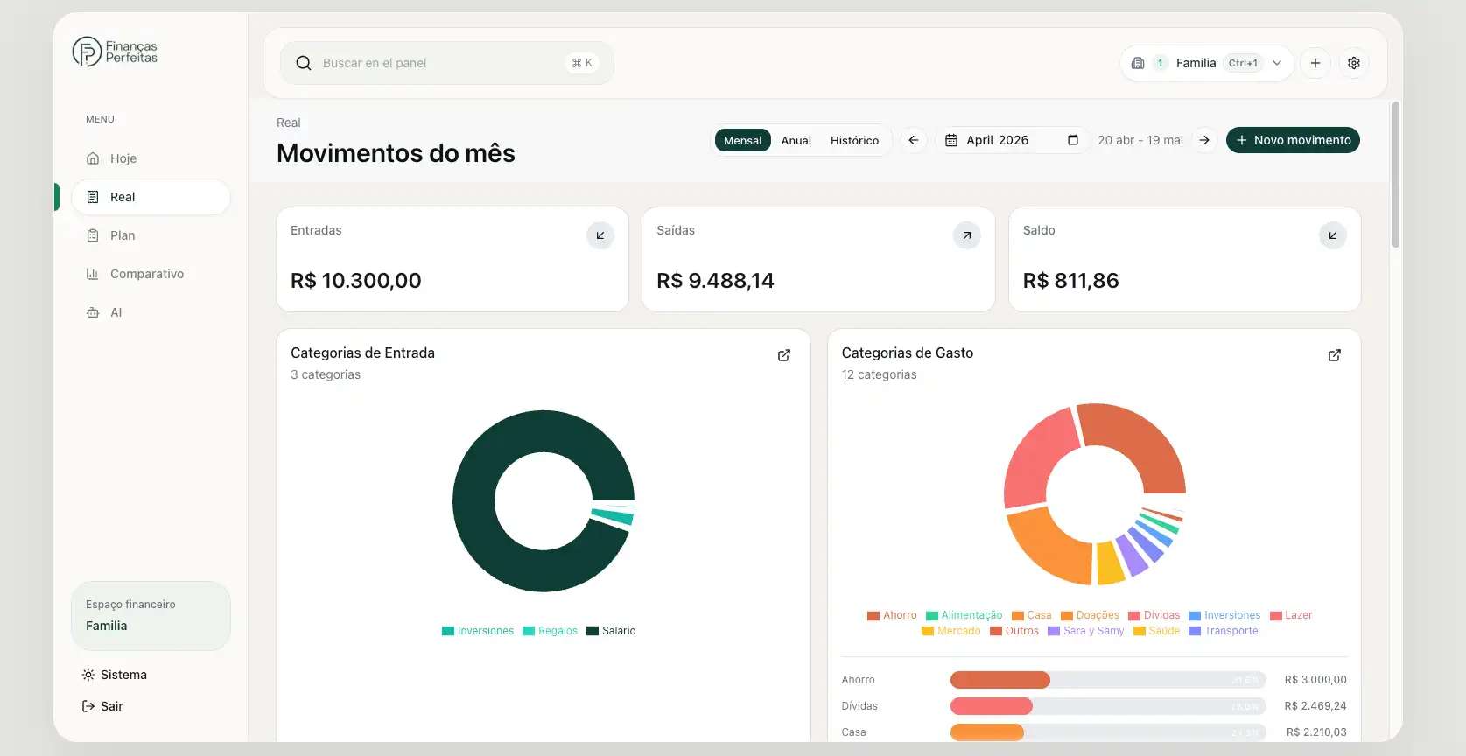Image resolution: width=1466 pixels, height=756 pixels.
Task: Open Espaço financeiro Familia card
Action: tap(151, 616)
